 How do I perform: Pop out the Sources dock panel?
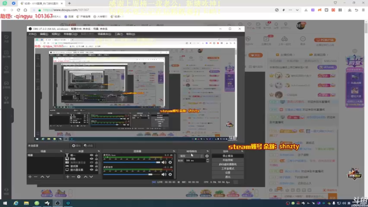point(99,151)
